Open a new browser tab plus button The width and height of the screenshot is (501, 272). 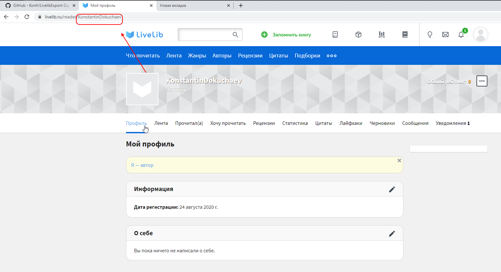pos(241,5)
